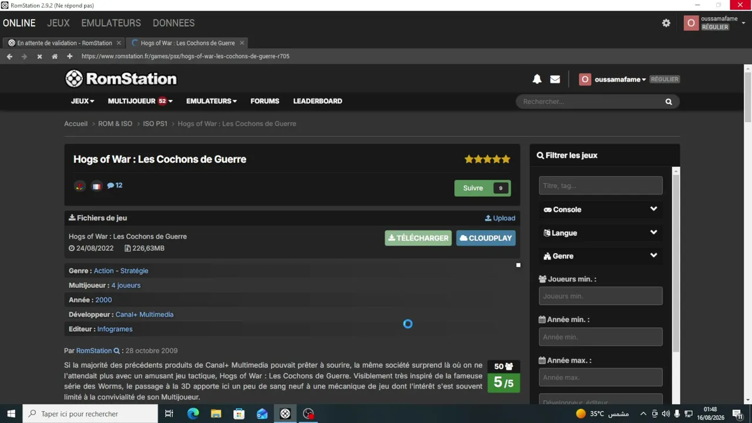Image resolution: width=752 pixels, height=423 pixels.
Task: Go to Accueil in the breadcrumb
Action: click(76, 124)
